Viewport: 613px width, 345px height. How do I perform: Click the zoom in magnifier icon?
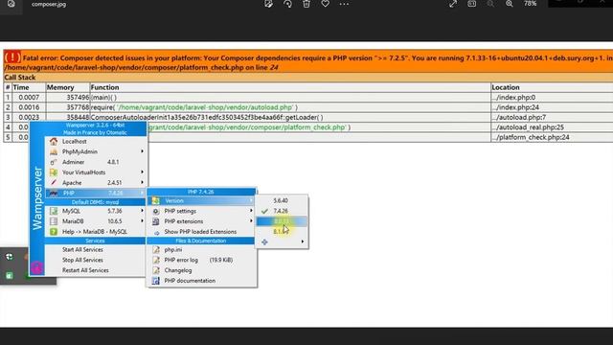point(509,4)
